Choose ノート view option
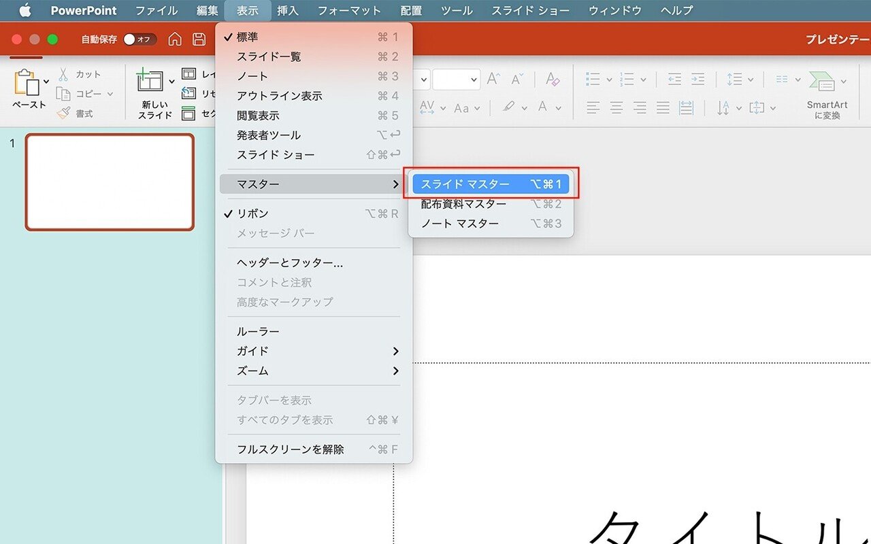Viewport: 871px width, 544px height. click(314, 76)
